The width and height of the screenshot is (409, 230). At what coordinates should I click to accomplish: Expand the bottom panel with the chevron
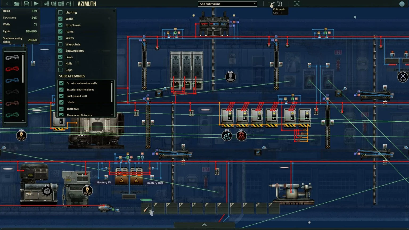pyautogui.click(x=204, y=225)
